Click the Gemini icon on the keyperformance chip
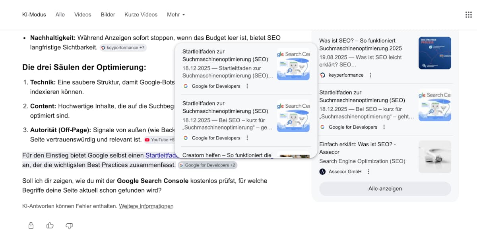The image size is (477, 236). click(x=104, y=47)
